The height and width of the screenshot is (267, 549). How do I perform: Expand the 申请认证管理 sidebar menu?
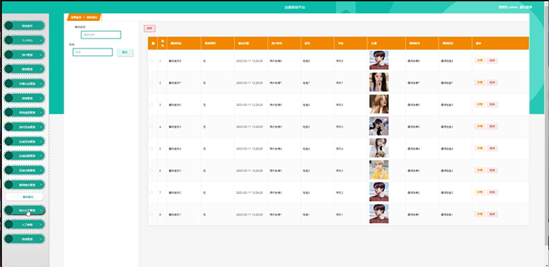[x=25, y=84]
